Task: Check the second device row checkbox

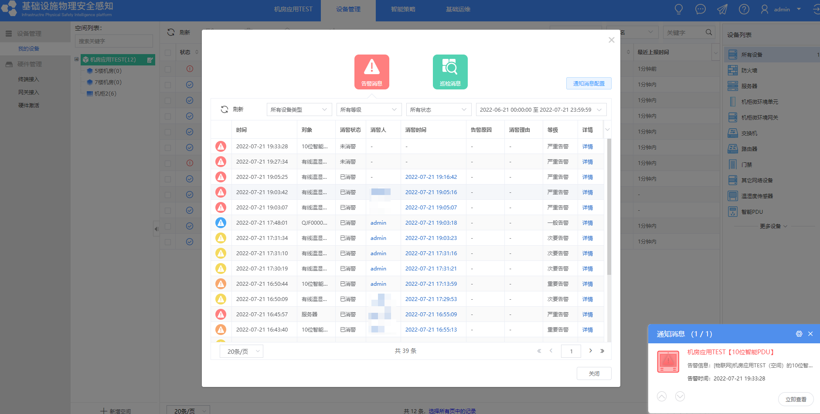Action: point(168,85)
